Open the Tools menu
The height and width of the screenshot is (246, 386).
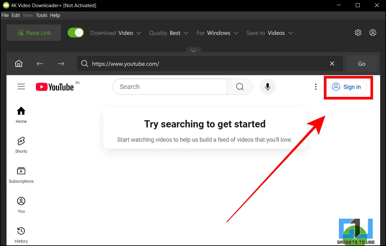41,15
